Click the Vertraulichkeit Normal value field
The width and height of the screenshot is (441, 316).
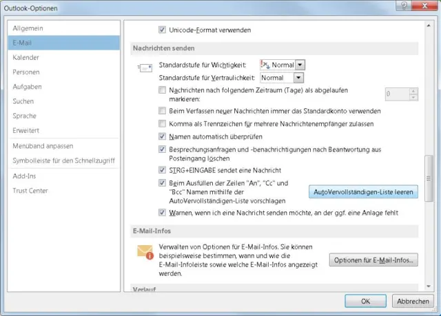coord(277,78)
